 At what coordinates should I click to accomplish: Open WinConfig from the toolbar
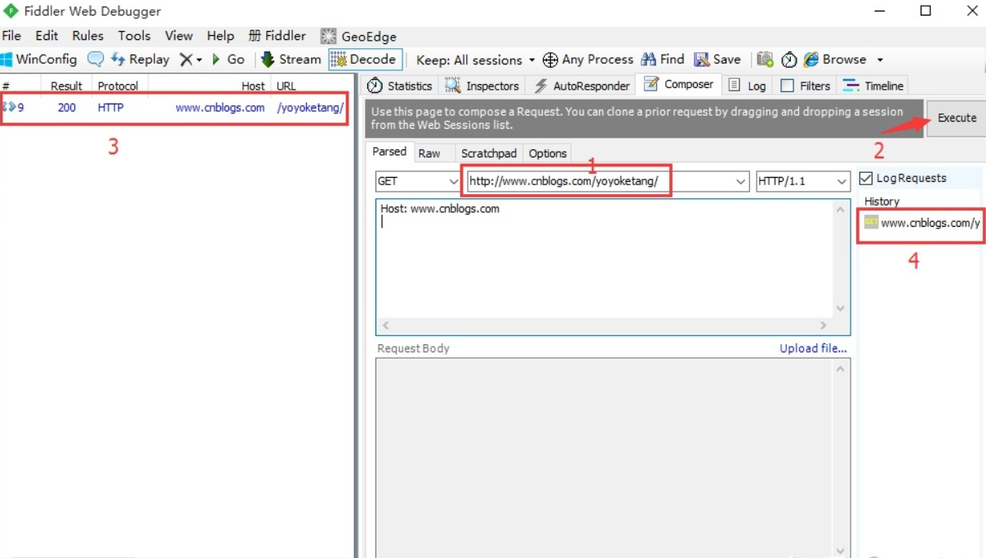tap(39, 60)
